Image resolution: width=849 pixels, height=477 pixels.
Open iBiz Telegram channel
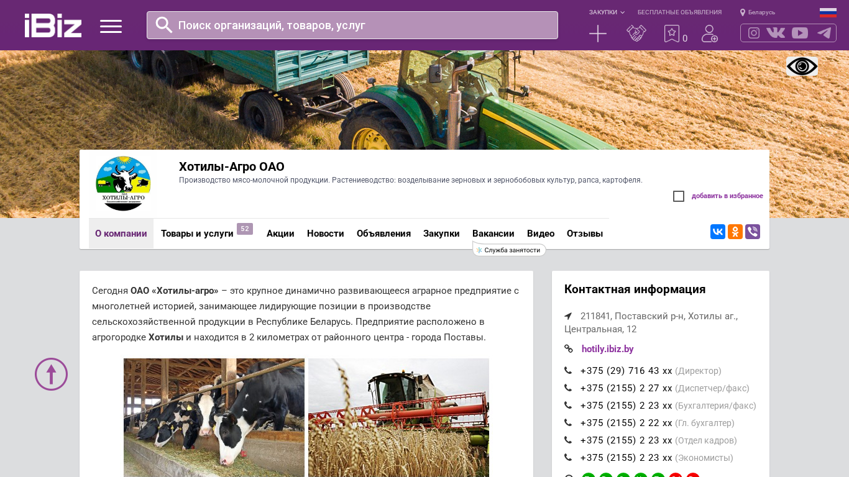pyautogui.click(x=824, y=33)
